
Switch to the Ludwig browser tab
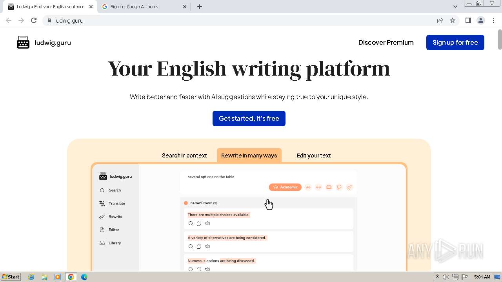click(50, 7)
